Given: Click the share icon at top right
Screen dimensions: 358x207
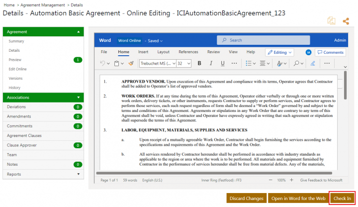Looking at the screenshot, I should pyautogui.click(x=346, y=21).
